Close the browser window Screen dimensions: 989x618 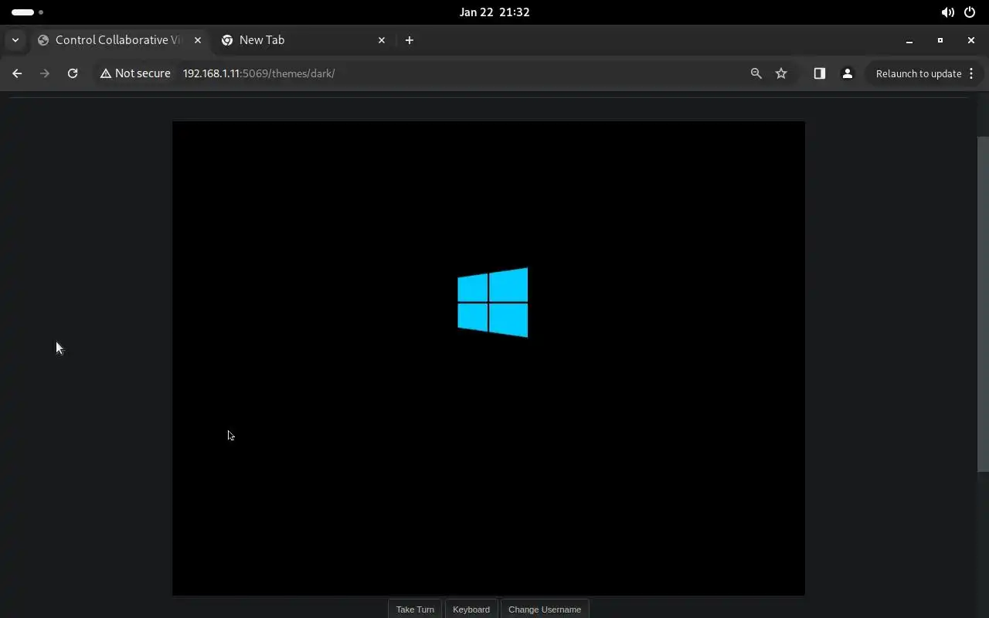pos(971,40)
